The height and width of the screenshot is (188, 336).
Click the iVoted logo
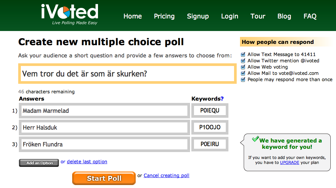(x=70, y=14)
